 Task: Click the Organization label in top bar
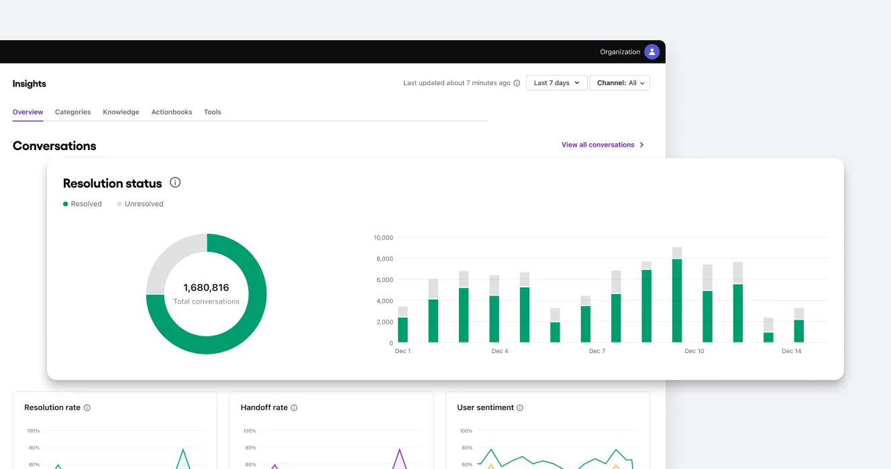pyautogui.click(x=620, y=52)
